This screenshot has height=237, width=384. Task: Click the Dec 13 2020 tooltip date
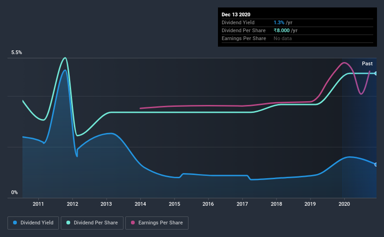pos(236,14)
